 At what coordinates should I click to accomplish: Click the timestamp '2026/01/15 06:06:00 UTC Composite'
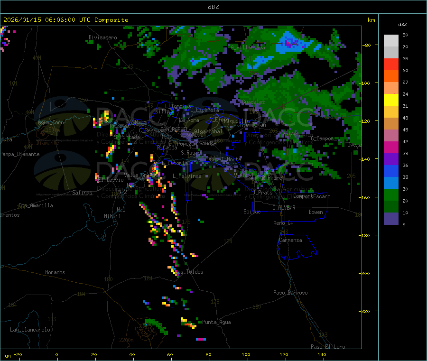(x=65, y=20)
